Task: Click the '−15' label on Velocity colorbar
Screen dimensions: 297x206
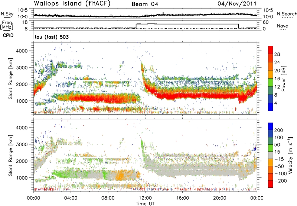Action: click(279, 159)
